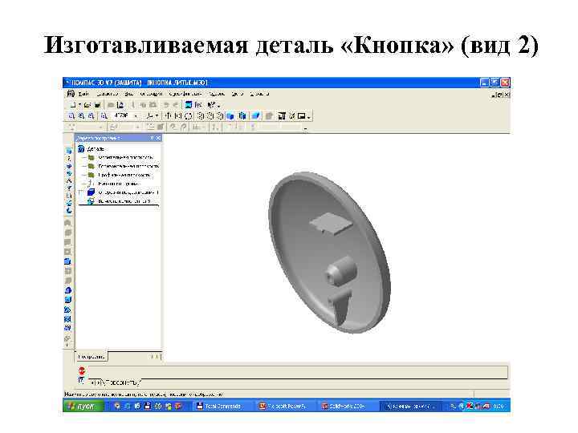
Task: Click the пуск Start button
Action: coord(84,406)
